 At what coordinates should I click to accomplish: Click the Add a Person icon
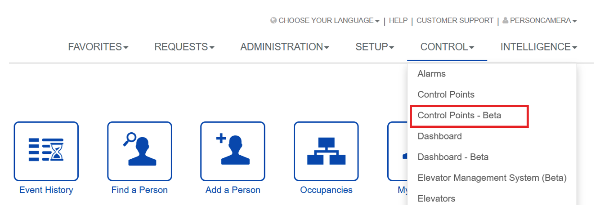(x=233, y=151)
